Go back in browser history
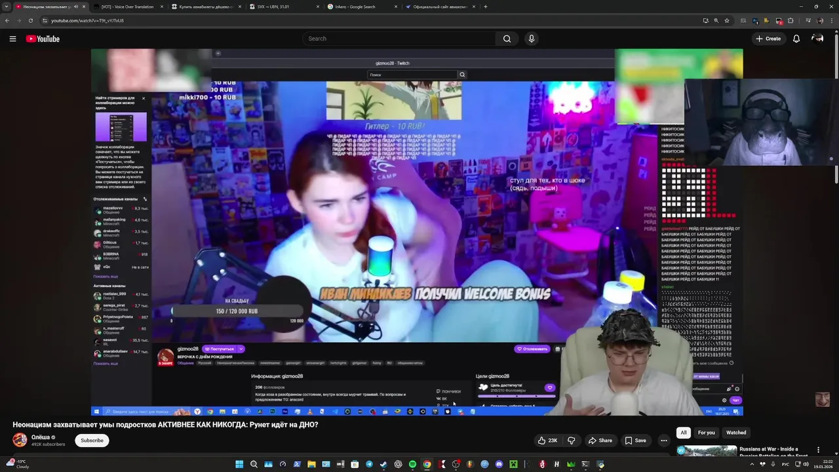The height and width of the screenshot is (472, 839). pos(7,20)
